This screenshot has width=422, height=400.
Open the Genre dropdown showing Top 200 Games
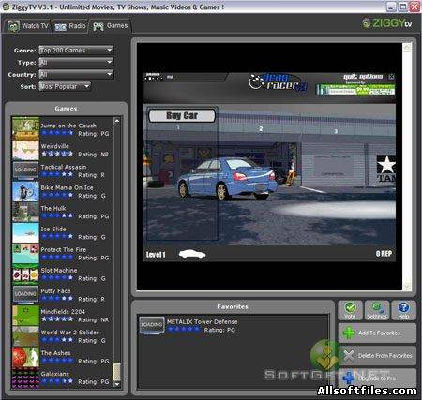click(76, 50)
